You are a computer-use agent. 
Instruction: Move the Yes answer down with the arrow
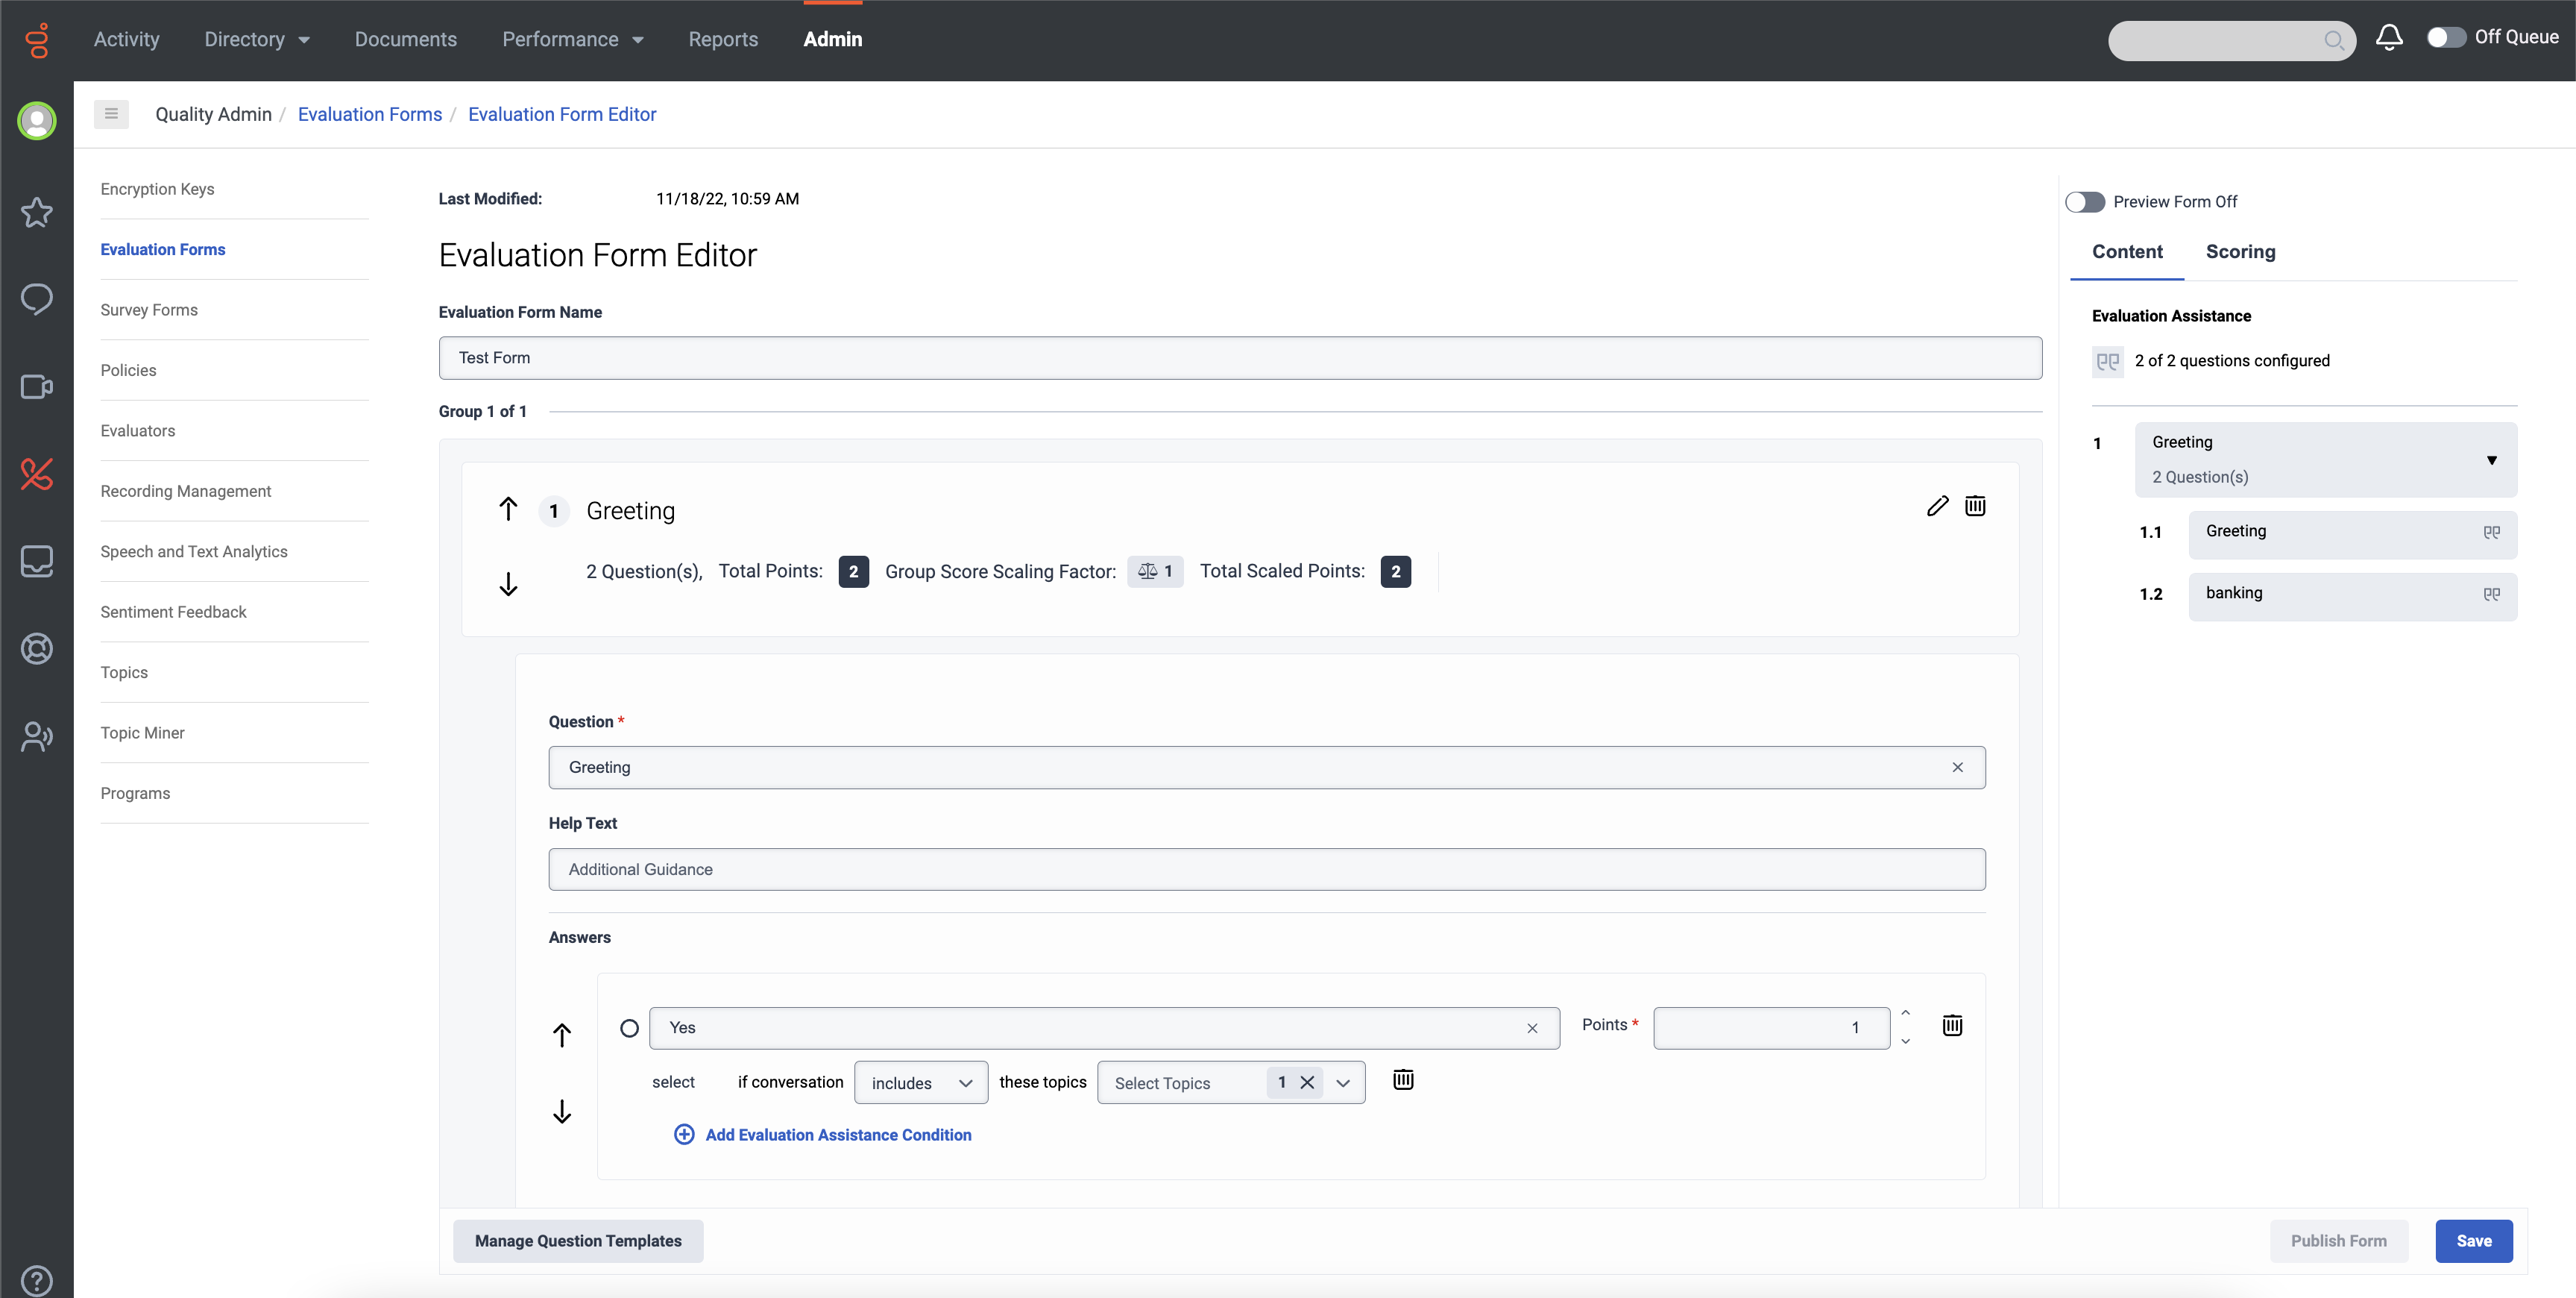563,1112
